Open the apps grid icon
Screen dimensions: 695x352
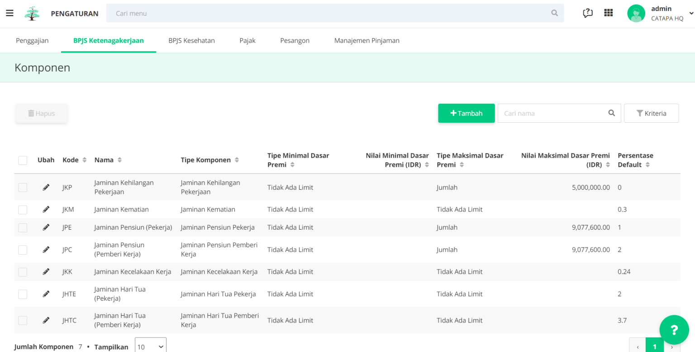click(609, 13)
